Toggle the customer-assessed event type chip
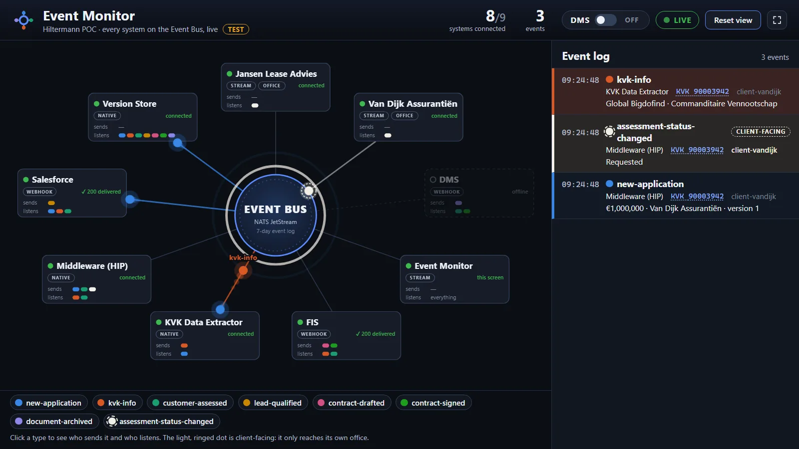799x449 pixels. coord(190,403)
